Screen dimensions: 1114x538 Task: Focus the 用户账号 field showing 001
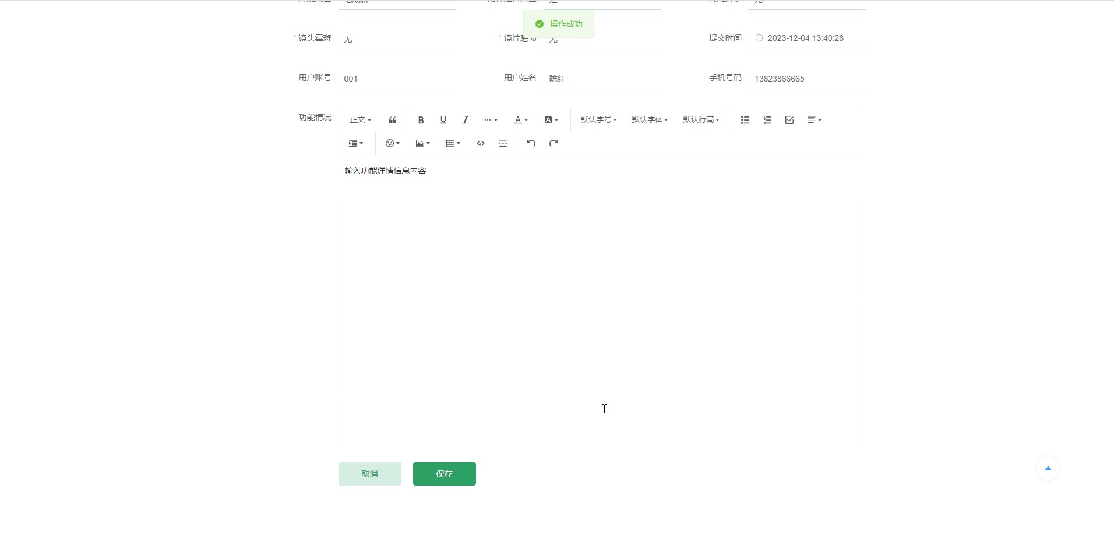397,78
